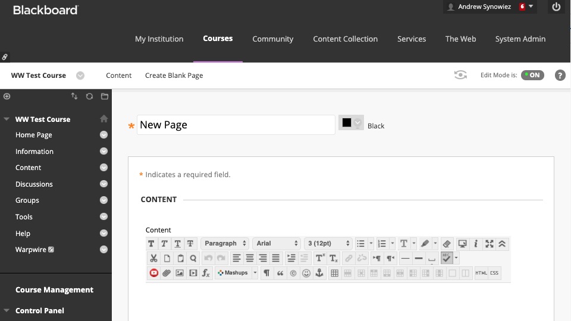The width and height of the screenshot is (571, 321).
Task: Open the Paragraph format dropdown
Action: (x=225, y=244)
